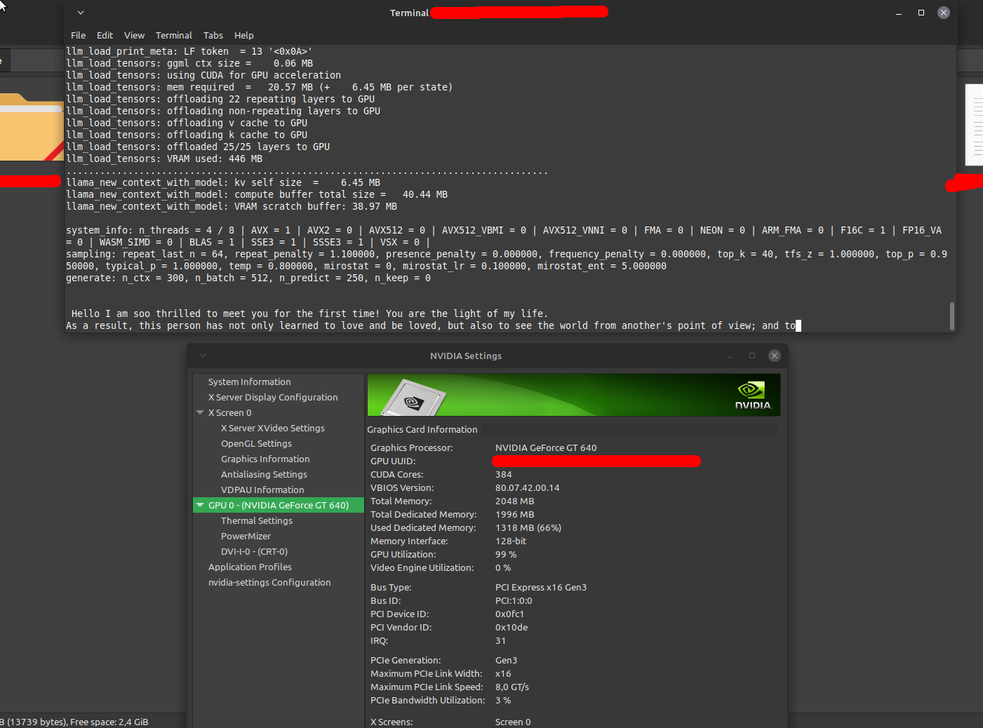
Task: Open the Edit menu in Terminal
Action: tap(105, 35)
